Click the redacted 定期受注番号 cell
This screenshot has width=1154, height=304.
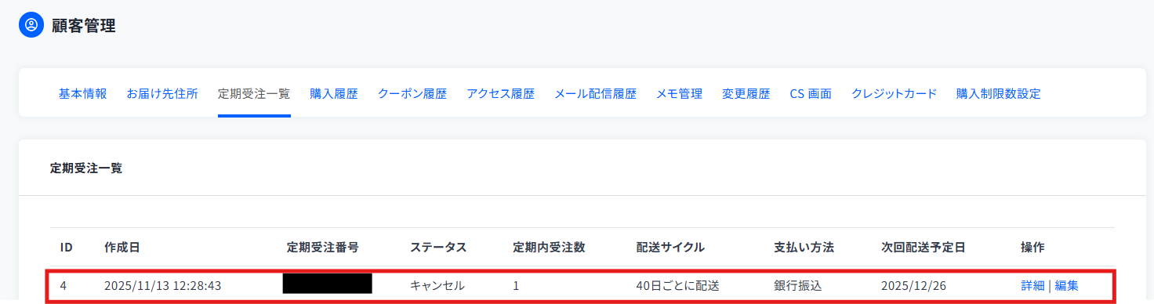(327, 284)
